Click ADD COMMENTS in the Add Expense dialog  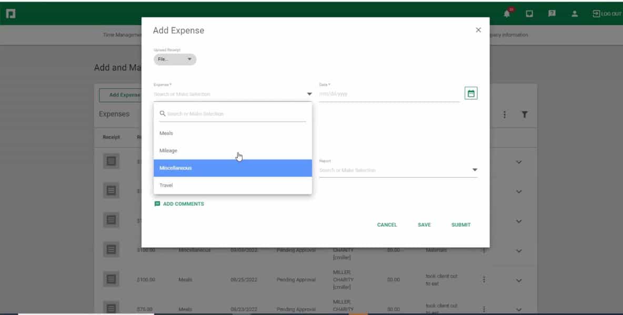179,203
